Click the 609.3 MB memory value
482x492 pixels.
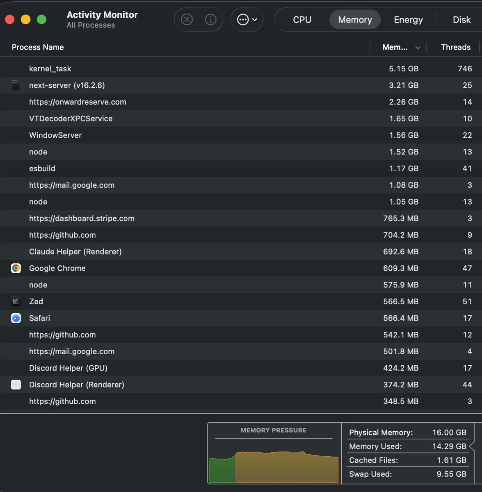[x=401, y=268]
